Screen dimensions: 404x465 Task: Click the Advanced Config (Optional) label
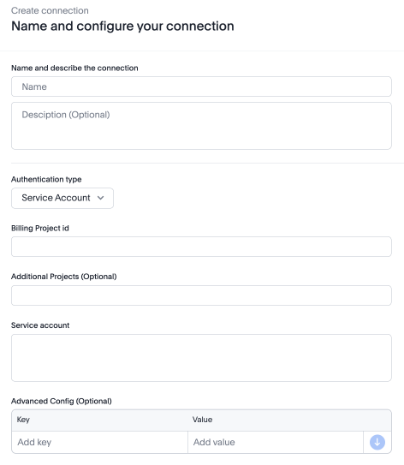click(62, 401)
